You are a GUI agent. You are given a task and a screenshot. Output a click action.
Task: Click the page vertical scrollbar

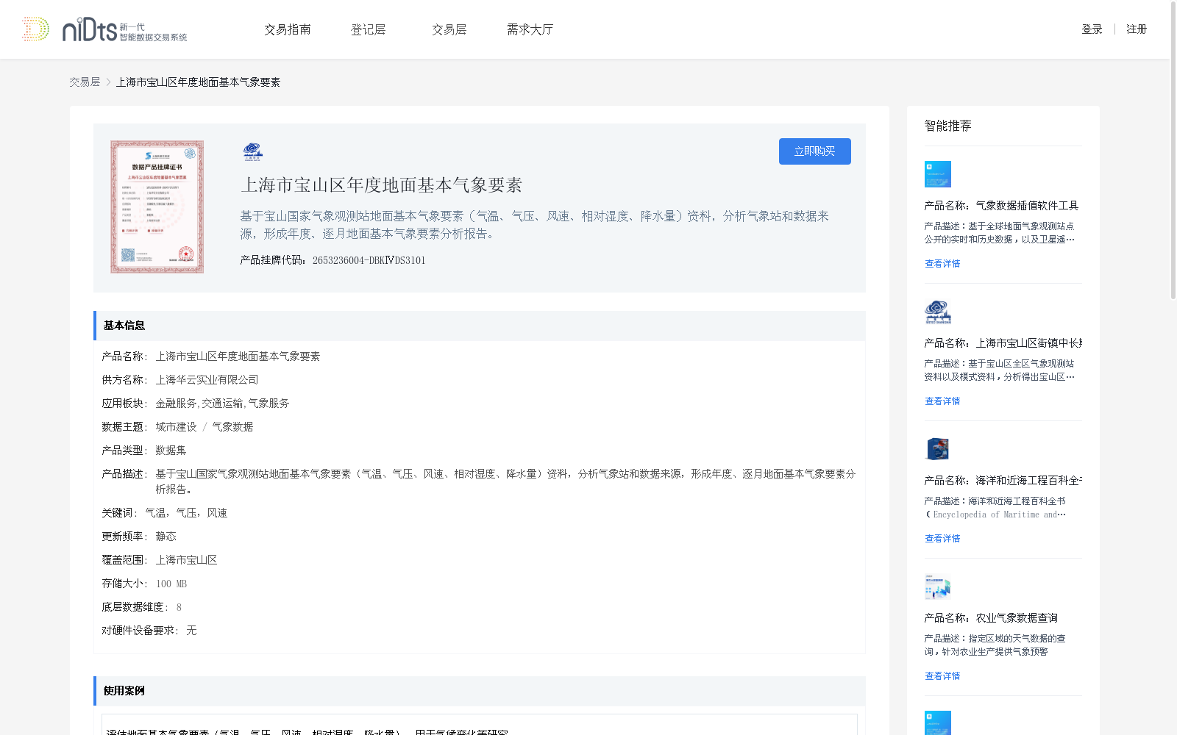coord(1173,151)
